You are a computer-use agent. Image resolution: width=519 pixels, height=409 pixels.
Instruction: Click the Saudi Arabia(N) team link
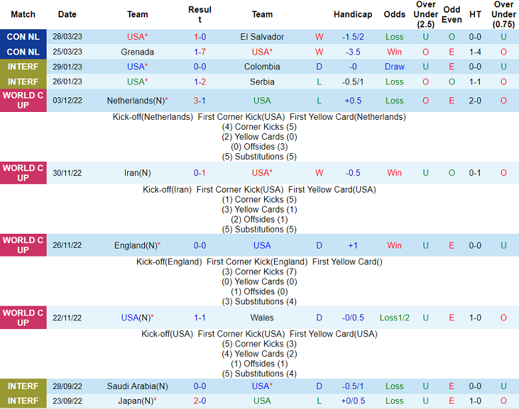point(137,386)
